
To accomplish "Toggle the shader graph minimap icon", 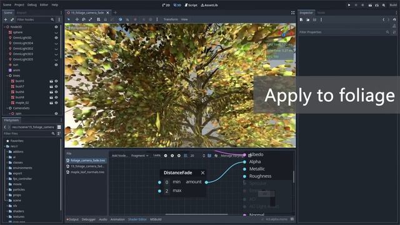I will [209, 156].
